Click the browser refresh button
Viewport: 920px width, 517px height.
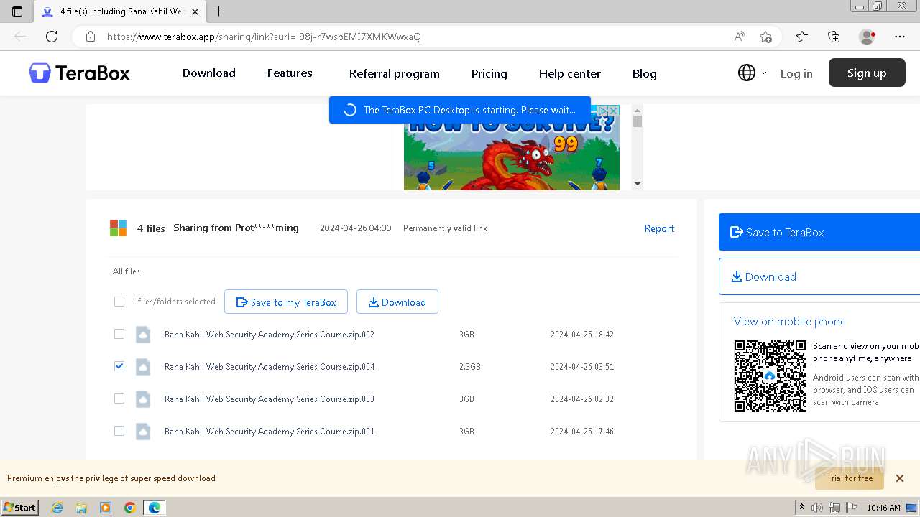click(52, 37)
